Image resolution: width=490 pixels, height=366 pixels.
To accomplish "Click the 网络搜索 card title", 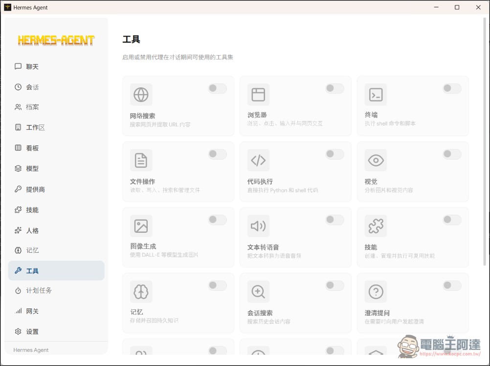I will (142, 116).
